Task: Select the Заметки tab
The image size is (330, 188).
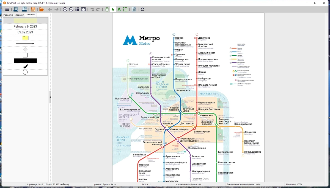Action: (x=31, y=15)
